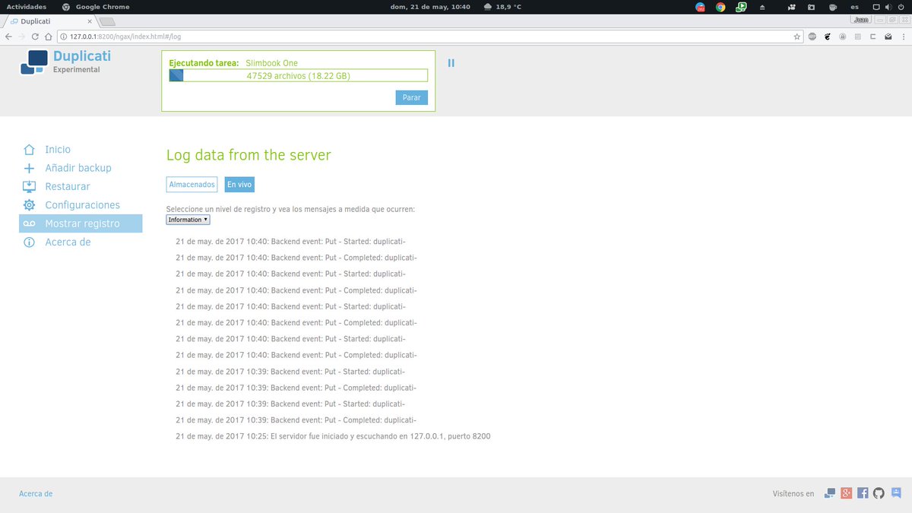This screenshot has height=513, width=912.
Task: Click the Chrome tray icon in top bar
Action: [x=720, y=7]
